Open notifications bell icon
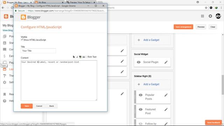The width and height of the screenshot is (224, 126). coord(210,16)
